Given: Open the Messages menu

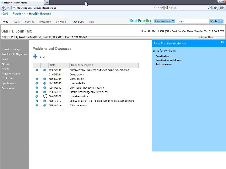Looking at the screenshot, I should point(45,22).
